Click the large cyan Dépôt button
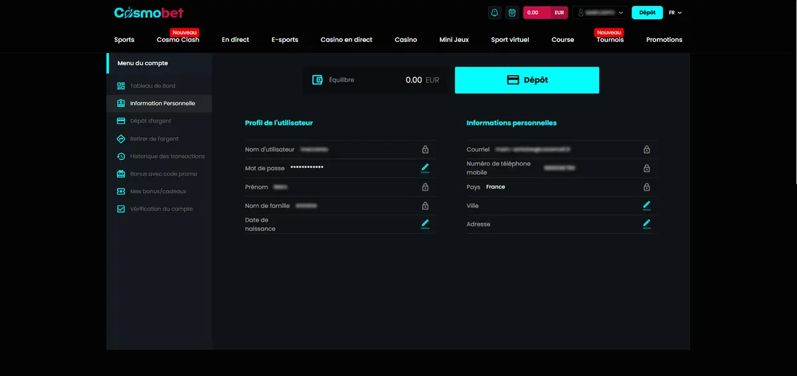The image size is (797, 376). (527, 80)
